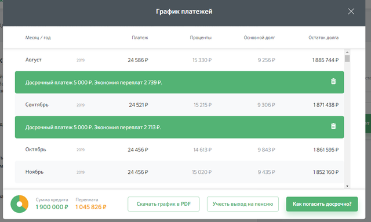Click the loan overpayment pie chart icon
This screenshot has height=222, width=371.
pyautogui.click(x=19, y=204)
